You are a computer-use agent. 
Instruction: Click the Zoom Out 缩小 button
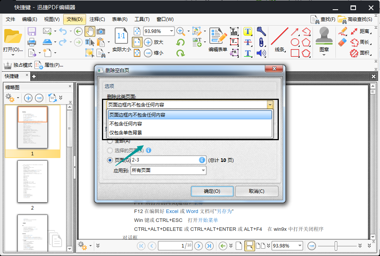pos(154,53)
